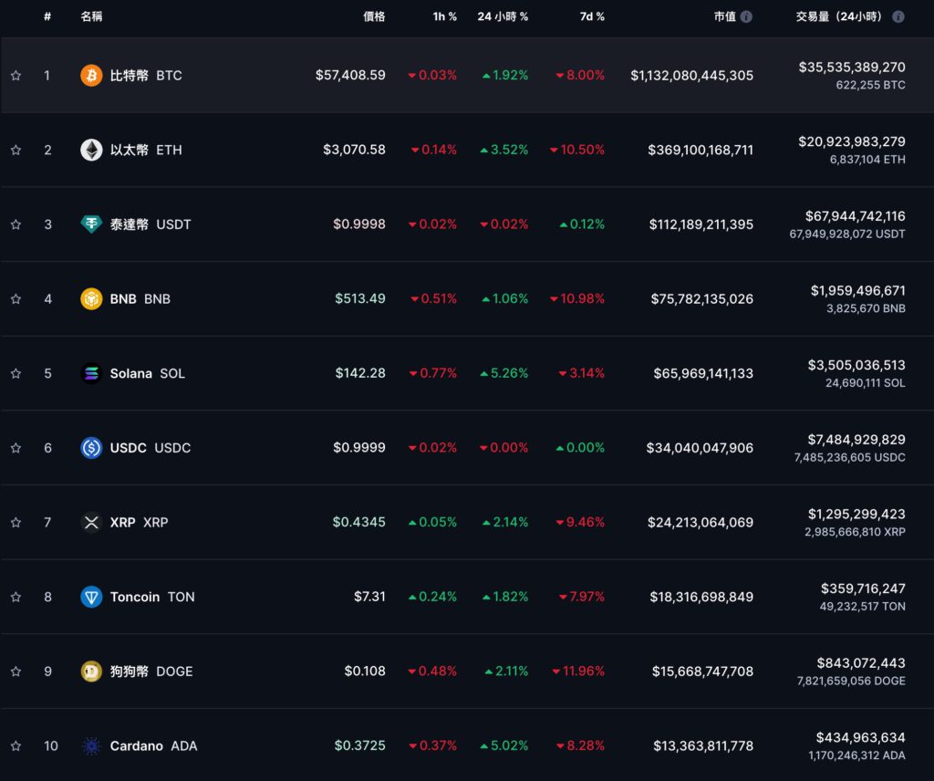Click XRP's price $0.4345
Image resolution: width=934 pixels, height=781 pixels.
(358, 522)
